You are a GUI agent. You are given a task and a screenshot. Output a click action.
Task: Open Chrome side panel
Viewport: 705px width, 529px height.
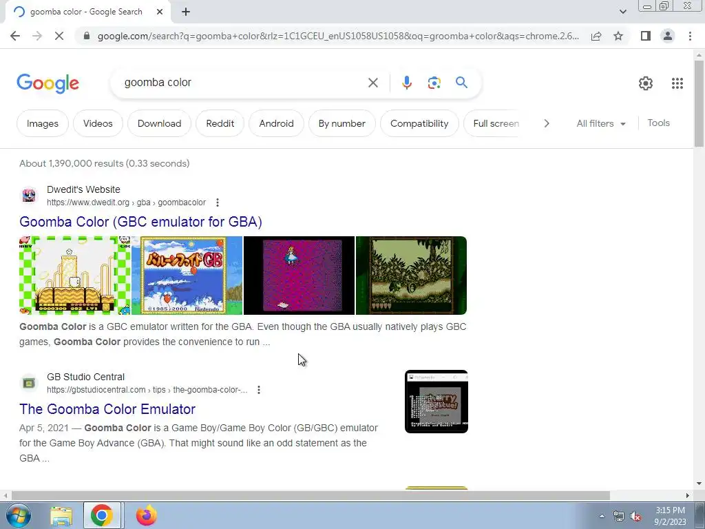tap(646, 36)
